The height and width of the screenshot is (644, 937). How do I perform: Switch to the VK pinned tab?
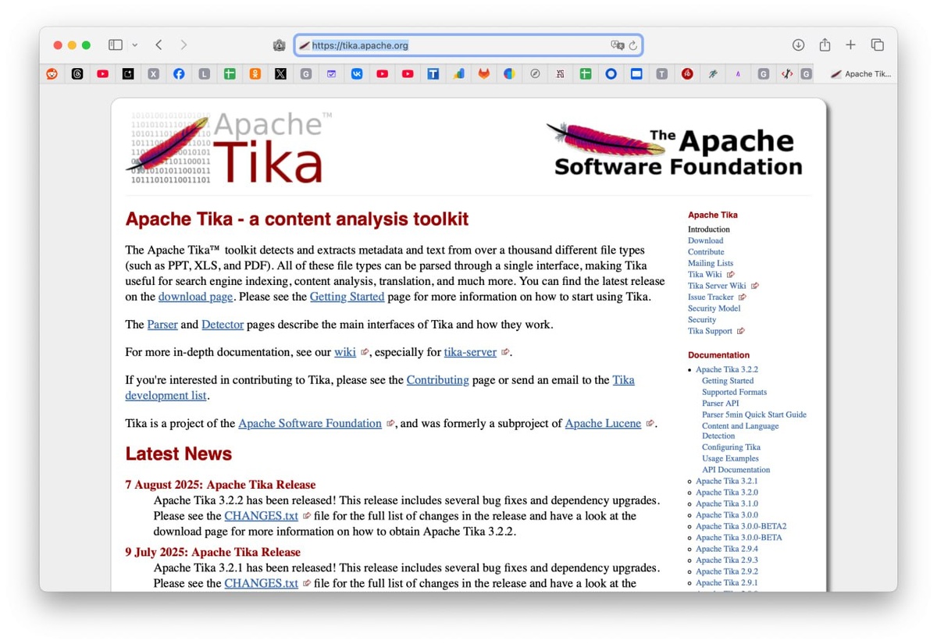(x=357, y=74)
